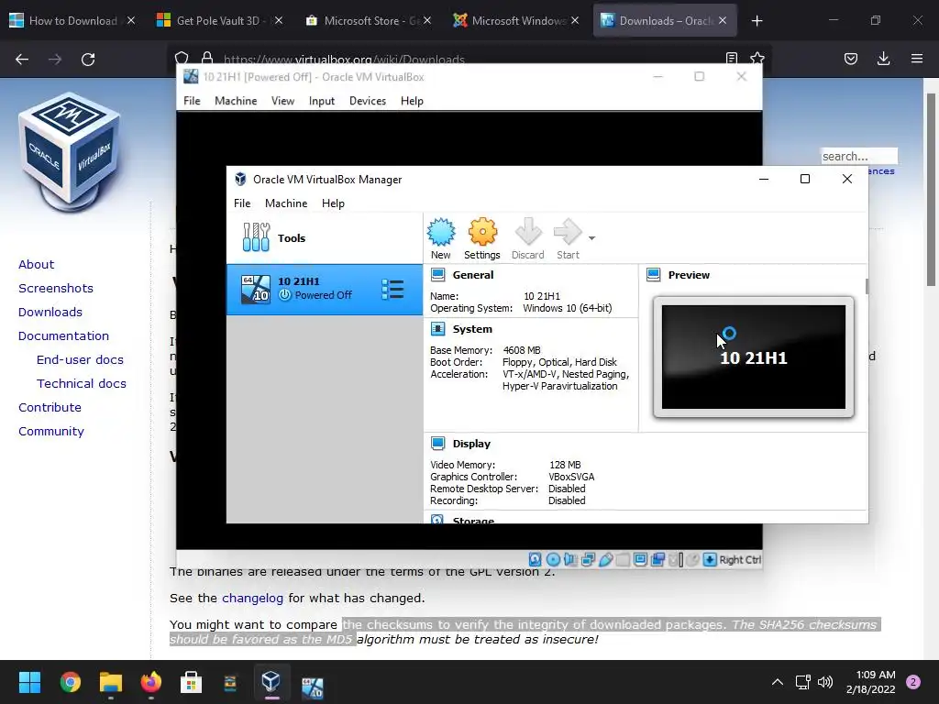Open Windows Start menu on taskbar
This screenshot has height=704, width=939.
coord(29,682)
